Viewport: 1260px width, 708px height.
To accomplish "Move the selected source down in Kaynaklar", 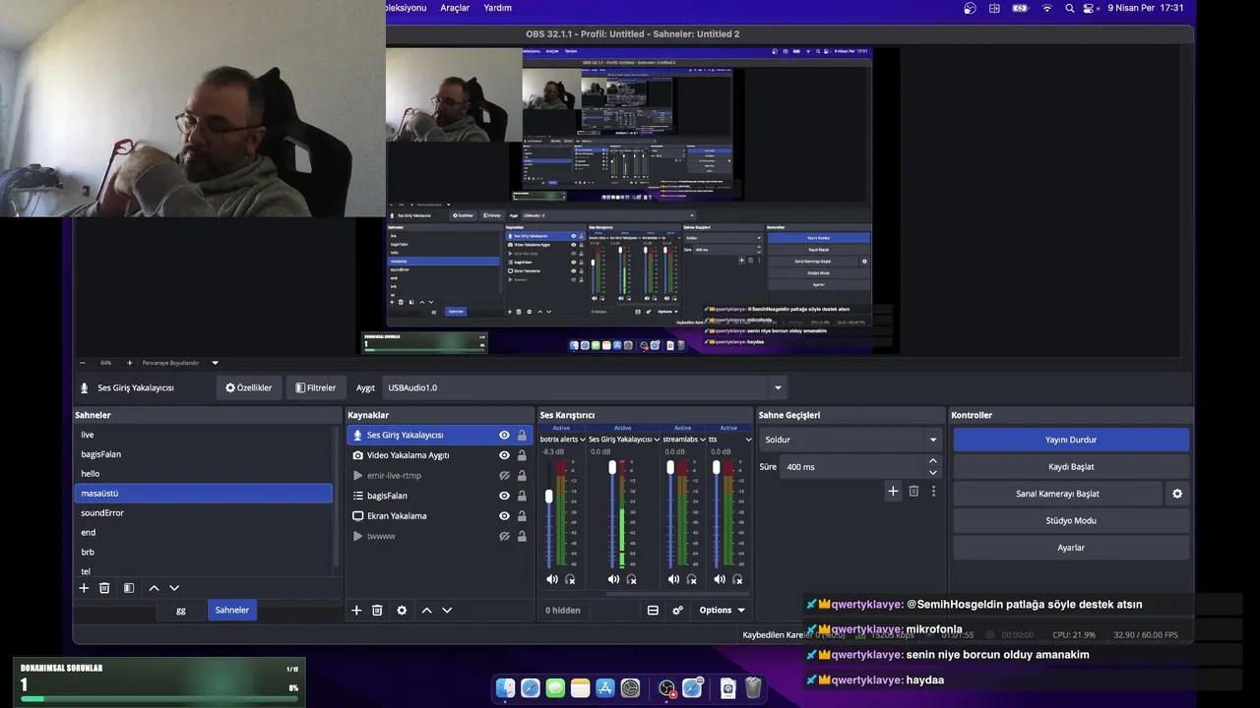I will 447,611.
